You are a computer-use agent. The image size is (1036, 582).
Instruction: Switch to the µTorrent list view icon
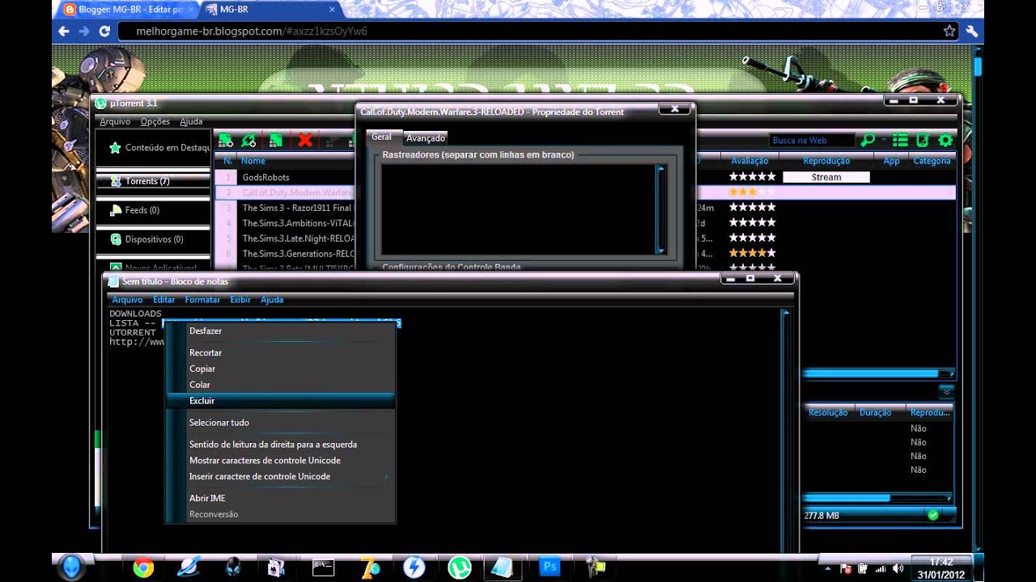click(x=900, y=141)
